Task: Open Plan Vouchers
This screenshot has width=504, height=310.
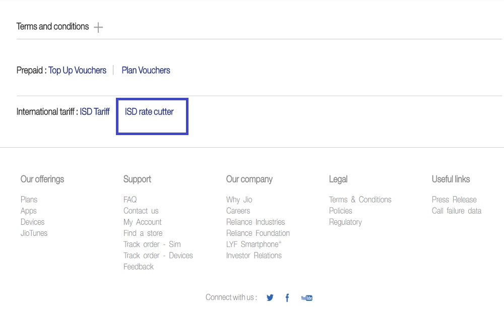Action: pyautogui.click(x=146, y=70)
